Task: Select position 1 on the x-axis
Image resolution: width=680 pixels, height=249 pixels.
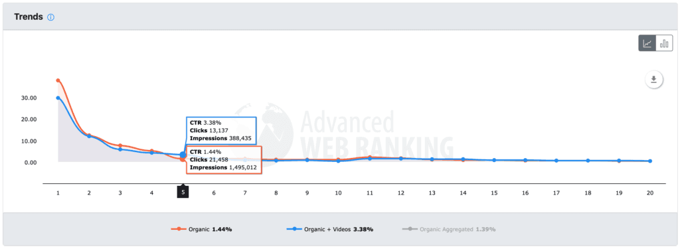Action: (x=58, y=193)
